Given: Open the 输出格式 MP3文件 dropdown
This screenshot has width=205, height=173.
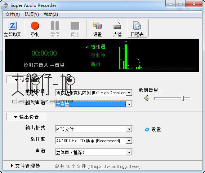Looking at the screenshot, I should click(94, 129).
